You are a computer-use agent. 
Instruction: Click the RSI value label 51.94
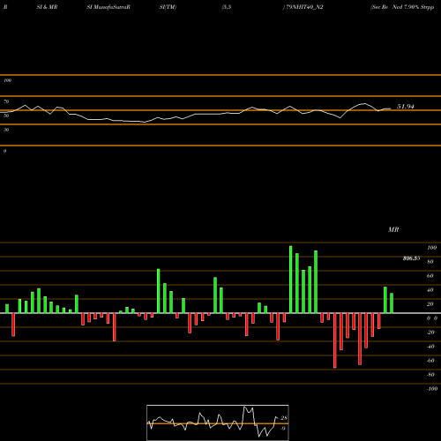click(406, 107)
